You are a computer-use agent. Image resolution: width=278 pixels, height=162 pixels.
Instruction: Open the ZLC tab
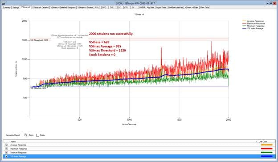pyautogui.click(x=119, y=8)
